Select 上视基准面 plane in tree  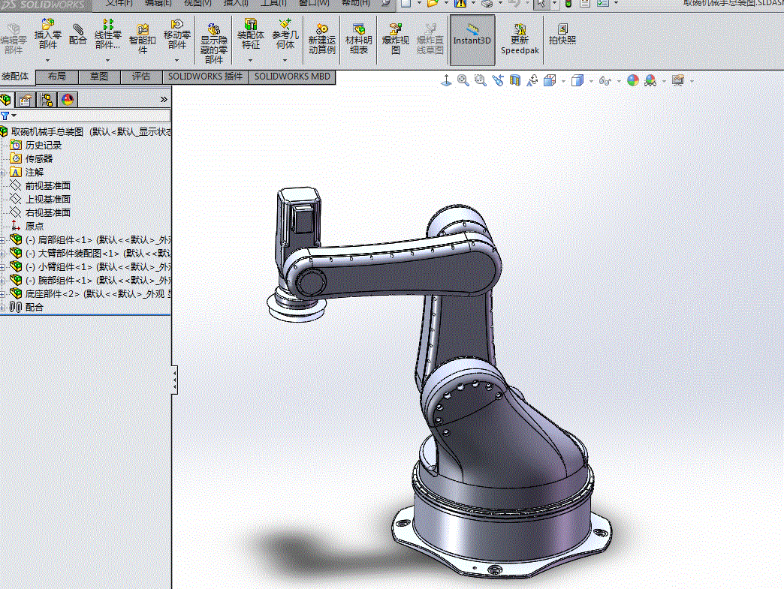coord(48,199)
